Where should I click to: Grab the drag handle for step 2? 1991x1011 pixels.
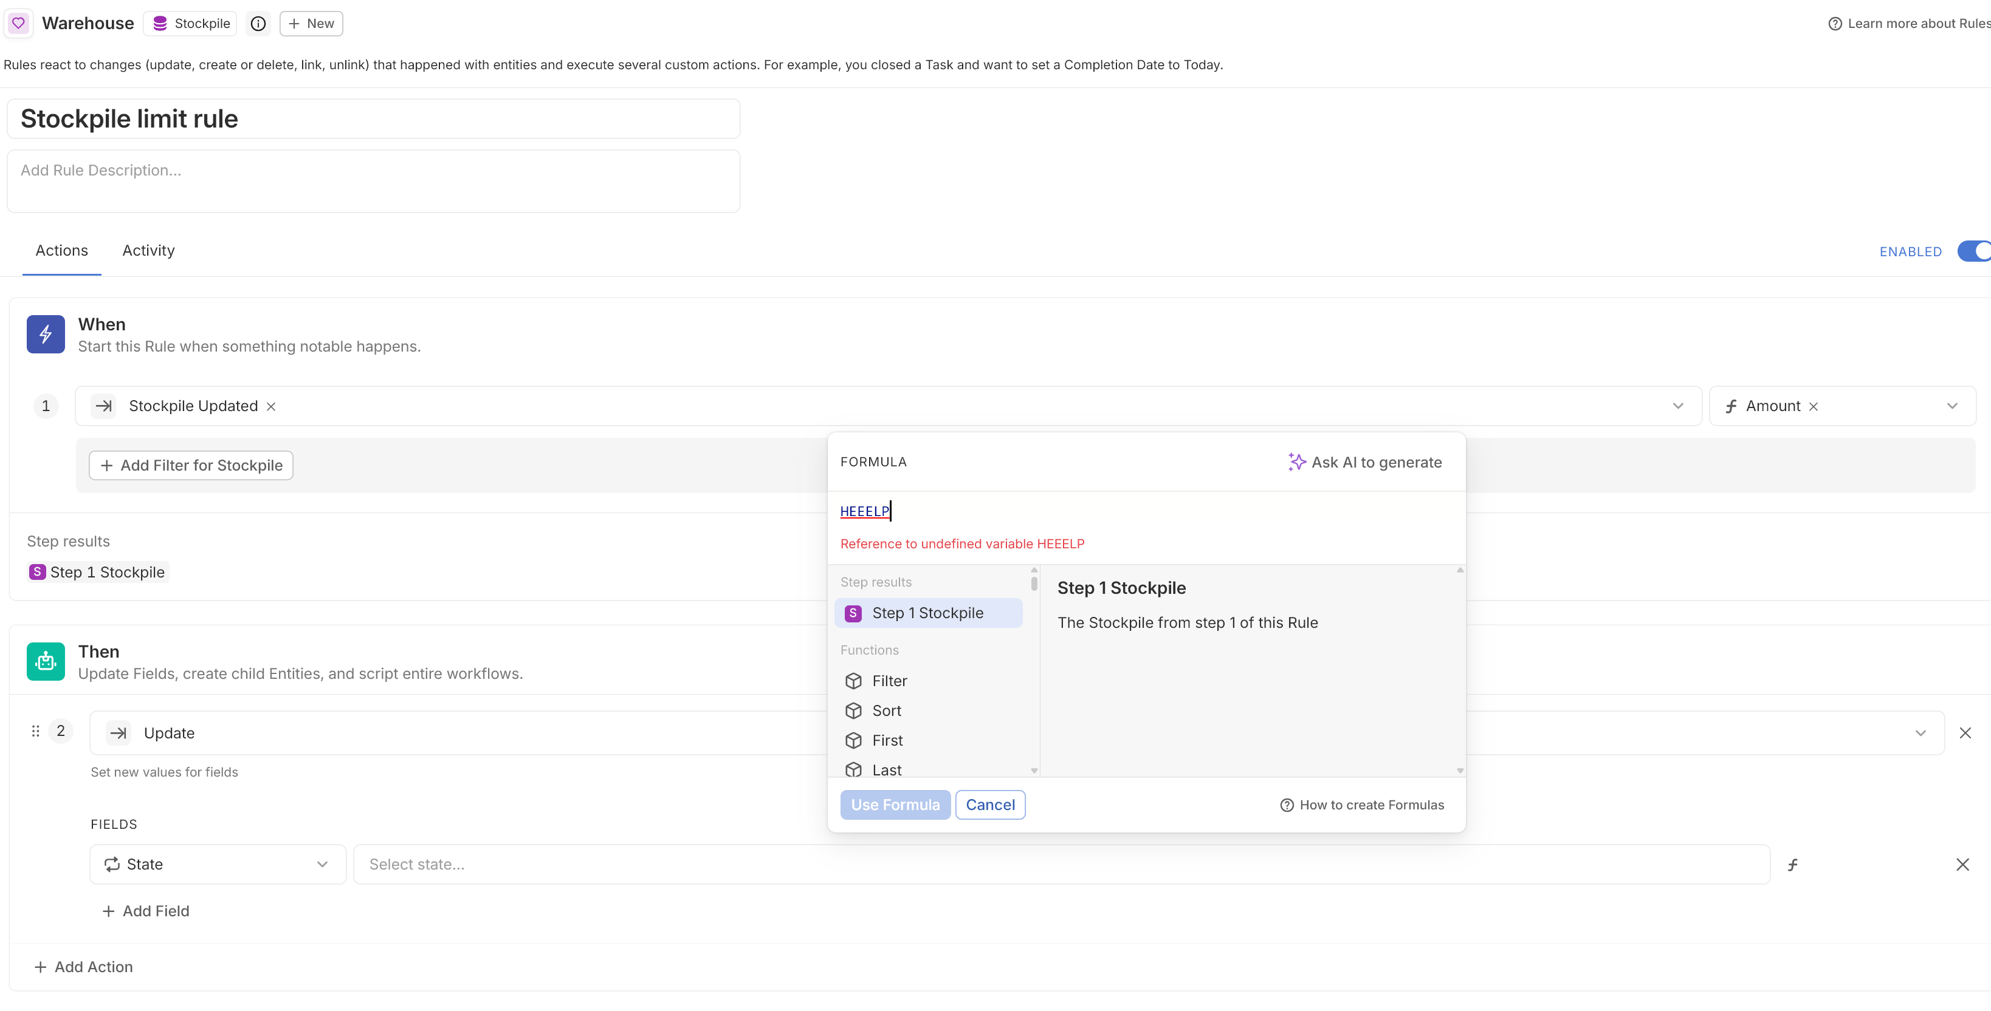pos(35,730)
